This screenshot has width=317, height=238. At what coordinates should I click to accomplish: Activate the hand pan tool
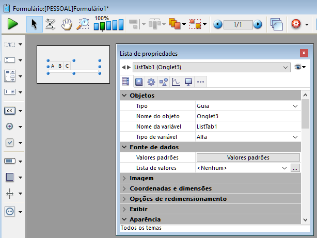67,24
